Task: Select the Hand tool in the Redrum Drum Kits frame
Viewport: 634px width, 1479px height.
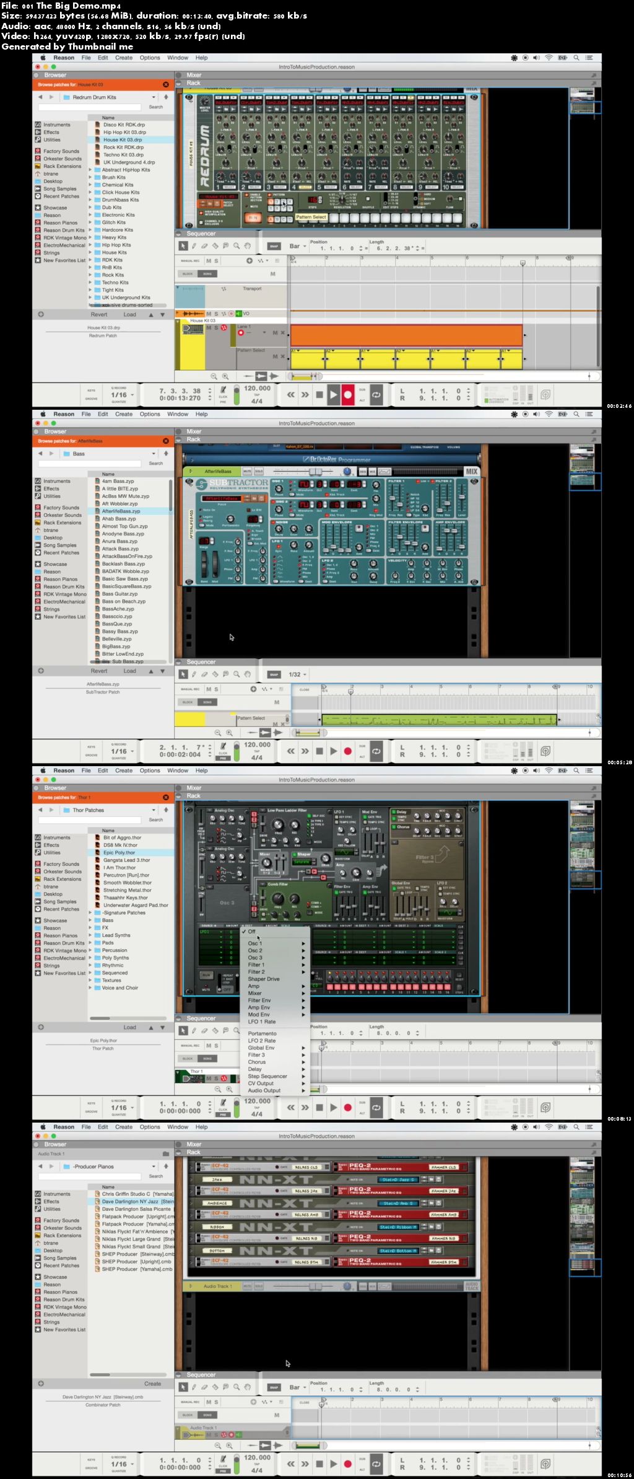Action: click(x=247, y=246)
